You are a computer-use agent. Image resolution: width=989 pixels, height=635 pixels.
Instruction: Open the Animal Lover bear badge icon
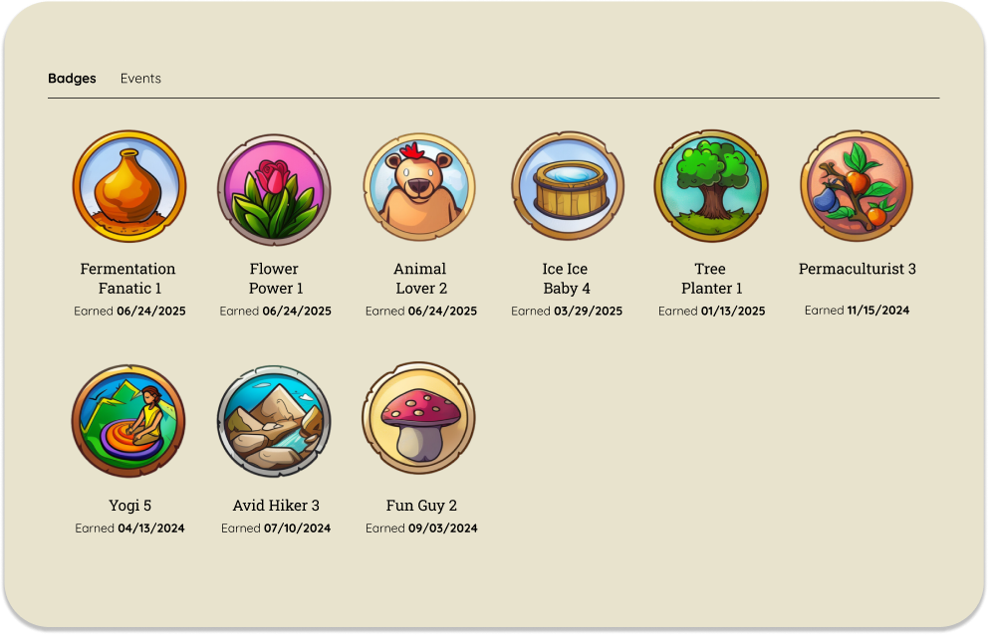[419, 187]
